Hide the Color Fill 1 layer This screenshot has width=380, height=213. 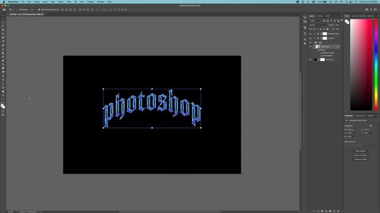pos(310,60)
